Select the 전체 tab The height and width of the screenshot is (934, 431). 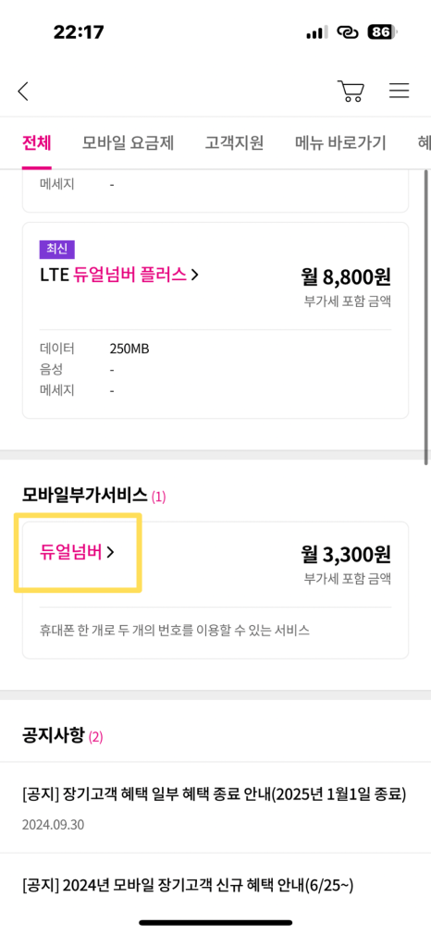pyautogui.click(x=36, y=143)
